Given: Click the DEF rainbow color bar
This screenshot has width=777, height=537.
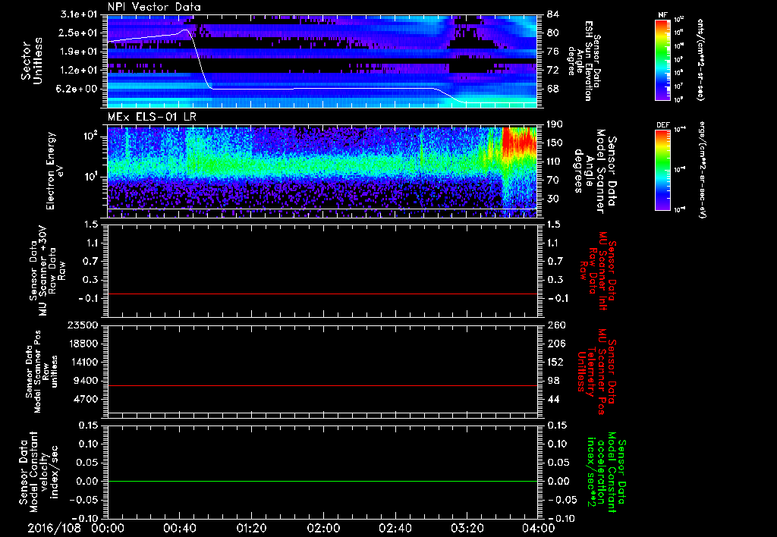Looking at the screenshot, I should click(663, 170).
